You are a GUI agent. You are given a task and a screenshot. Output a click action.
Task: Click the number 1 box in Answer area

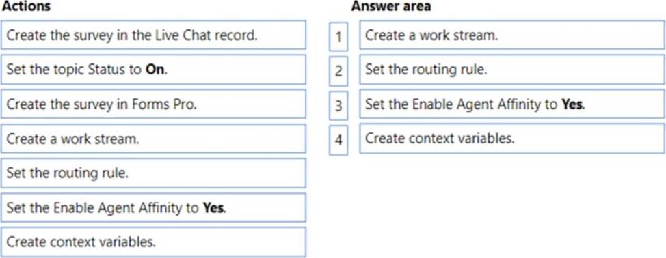[338, 36]
